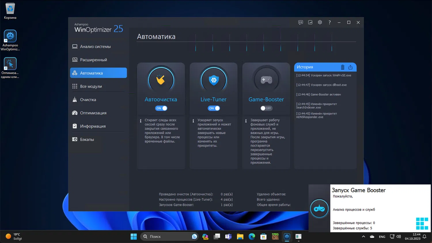Clear history with the trash icon
Viewport: 432px width, 243px height.
tap(343, 67)
